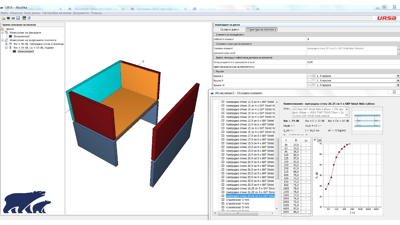Click element list vertical scrollbar thumb
The height and width of the screenshot is (225, 400).
point(277,158)
